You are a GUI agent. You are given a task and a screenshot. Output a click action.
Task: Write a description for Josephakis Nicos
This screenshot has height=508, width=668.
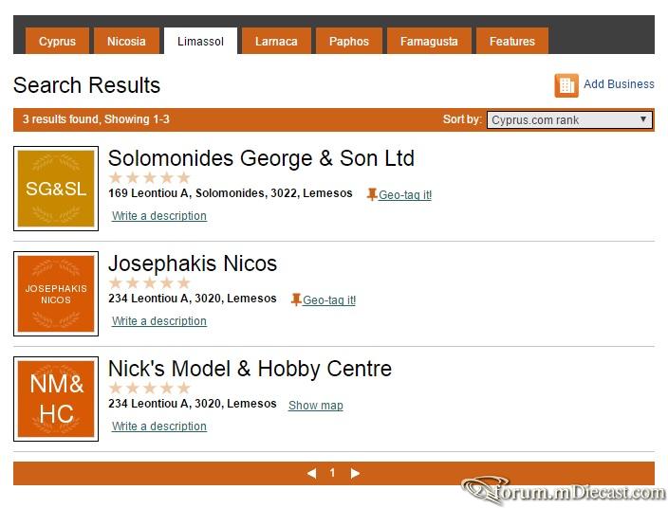tap(159, 320)
